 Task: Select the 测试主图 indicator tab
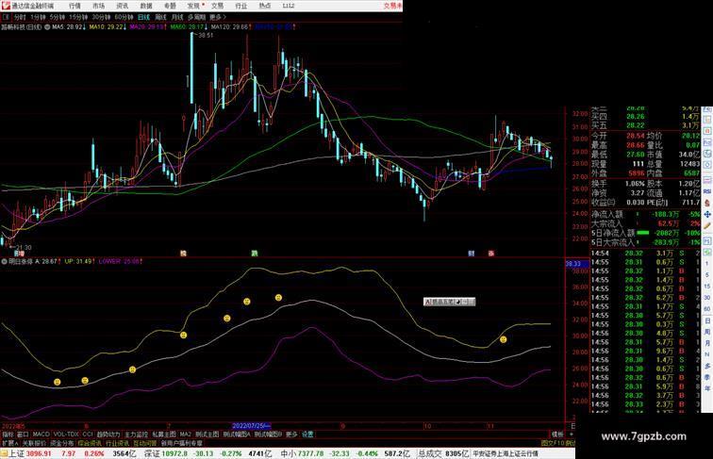click(207, 434)
